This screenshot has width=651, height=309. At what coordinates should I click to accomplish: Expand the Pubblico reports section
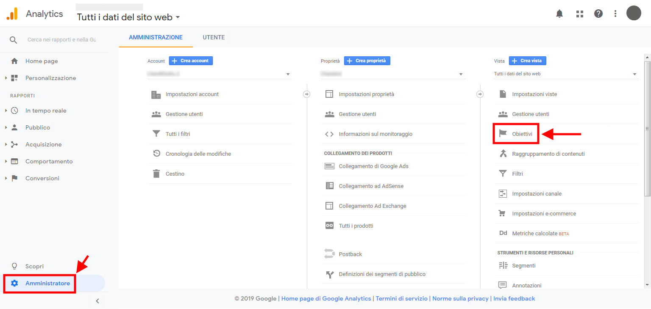click(37, 127)
